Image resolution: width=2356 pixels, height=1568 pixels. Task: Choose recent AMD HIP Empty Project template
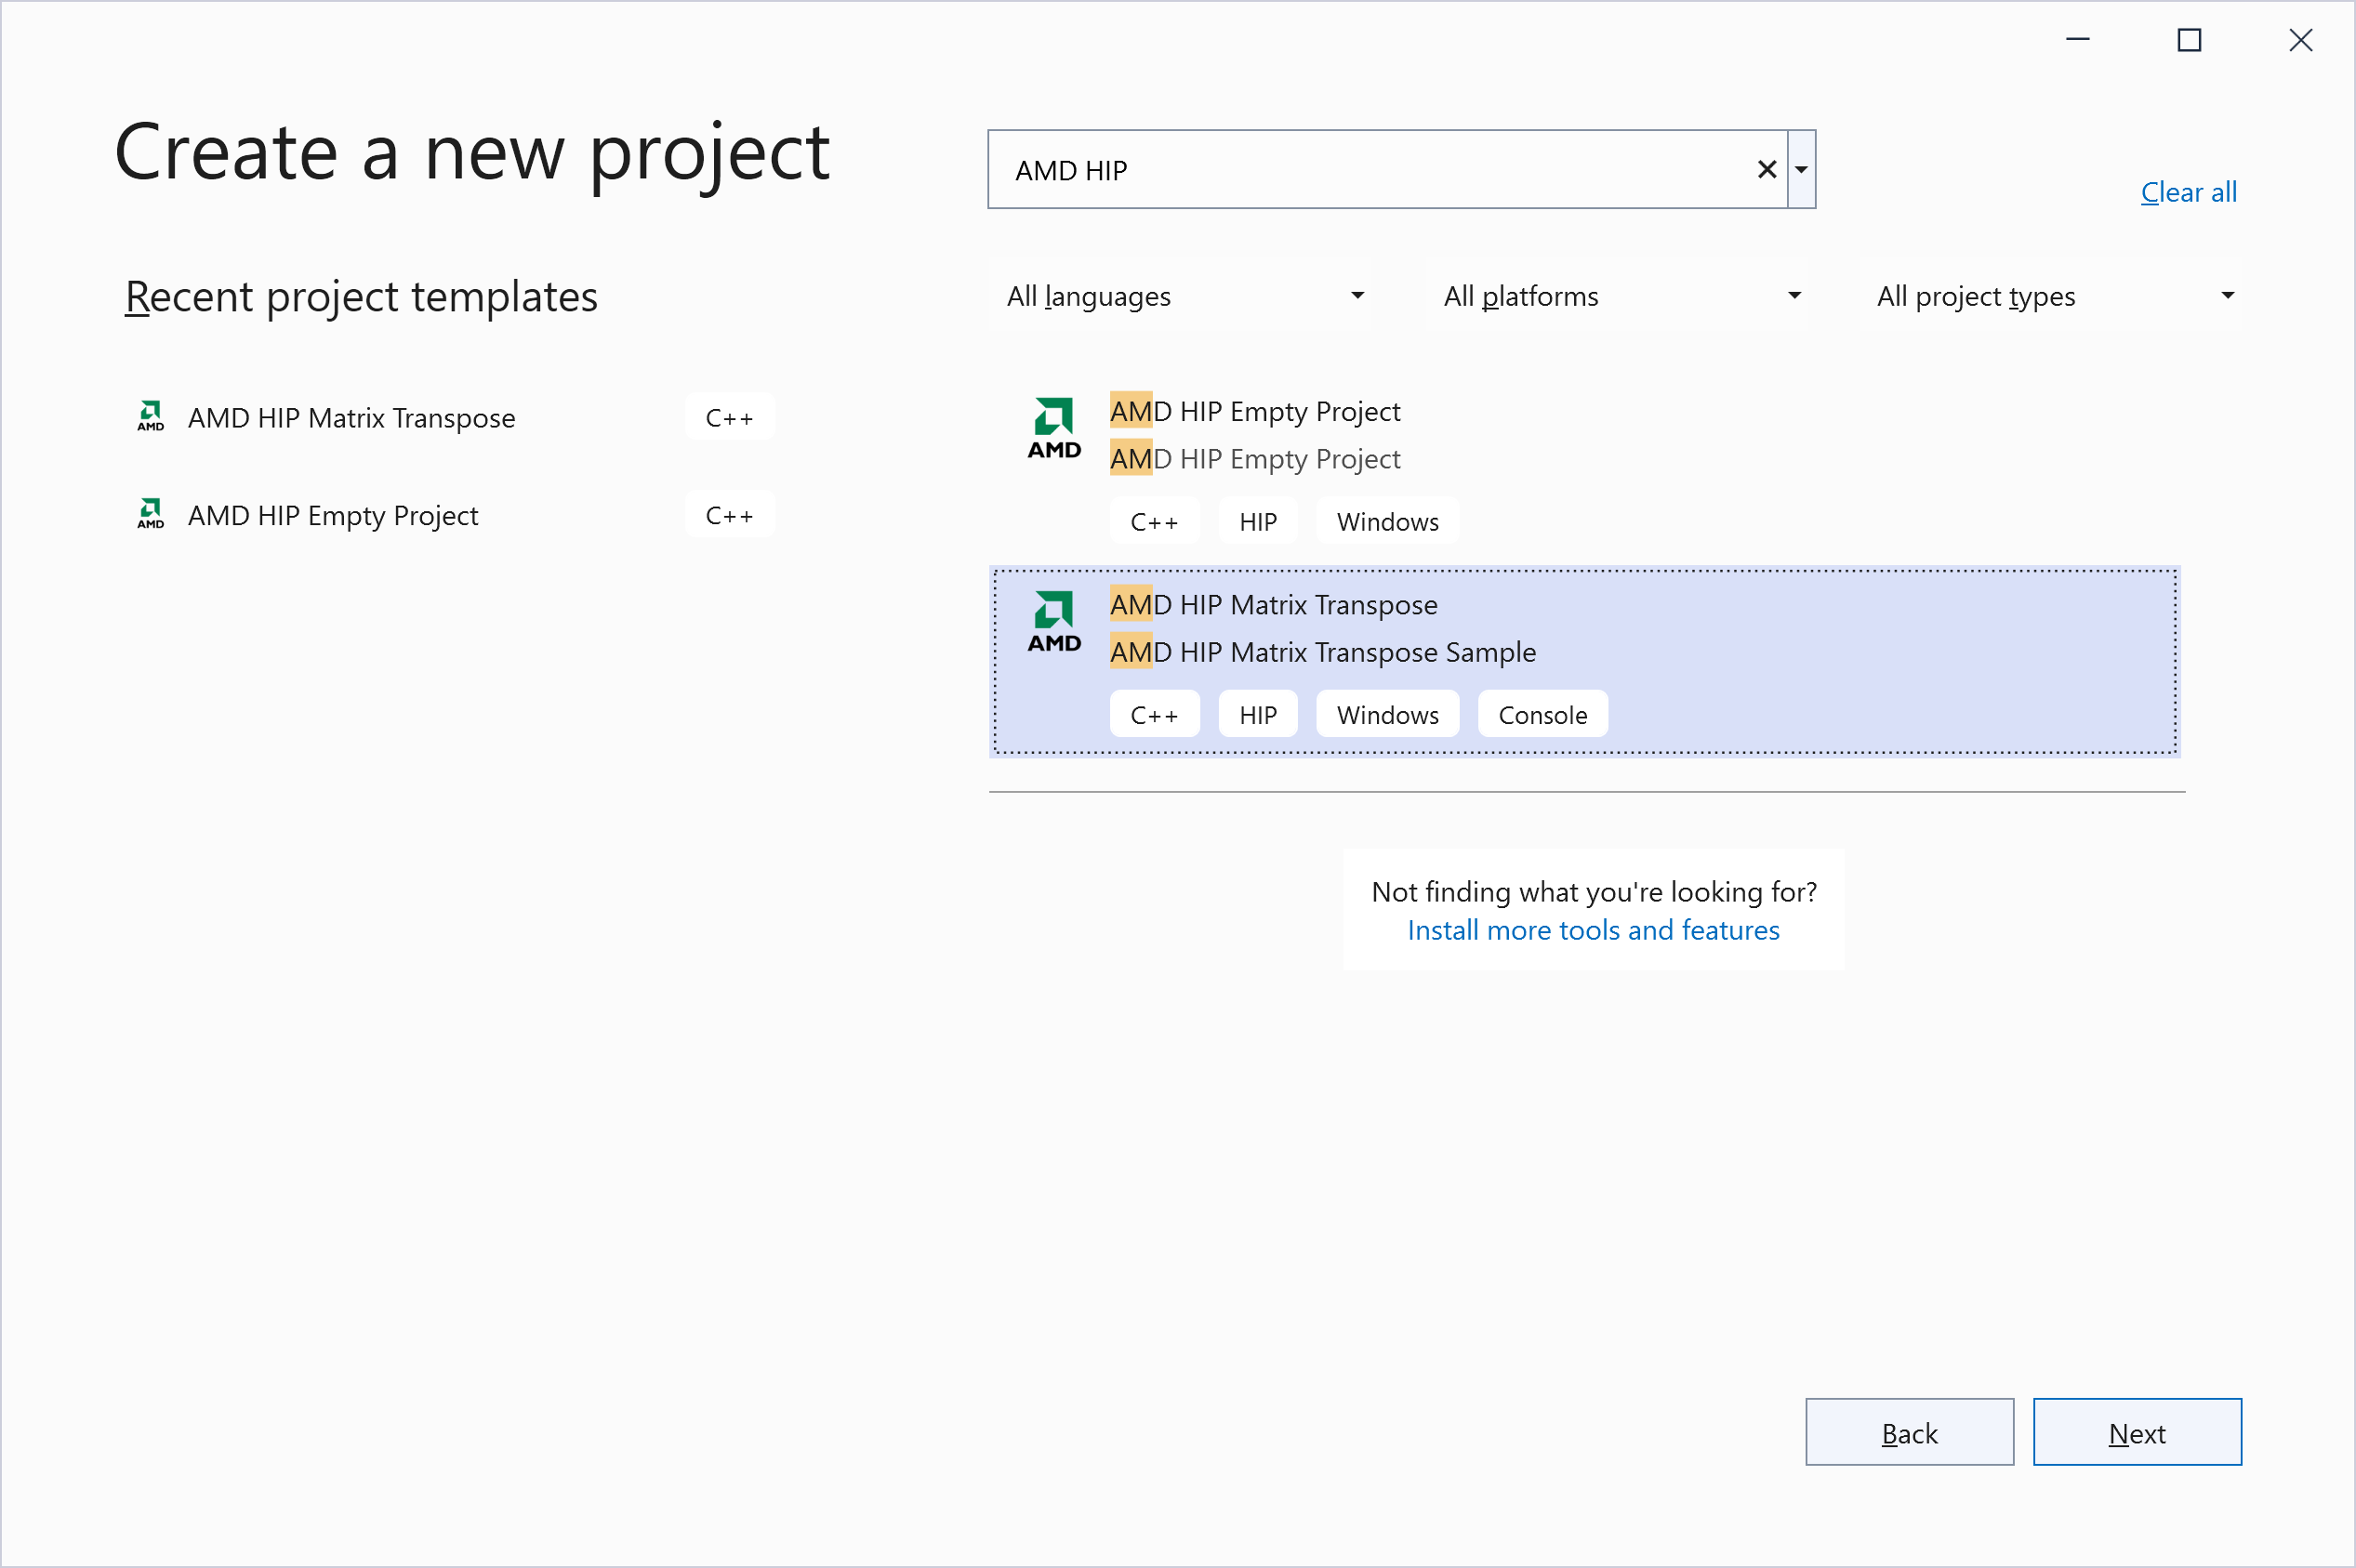click(x=333, y=516)
